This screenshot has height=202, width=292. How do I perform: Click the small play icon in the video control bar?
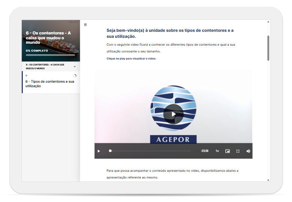[99, 151]
